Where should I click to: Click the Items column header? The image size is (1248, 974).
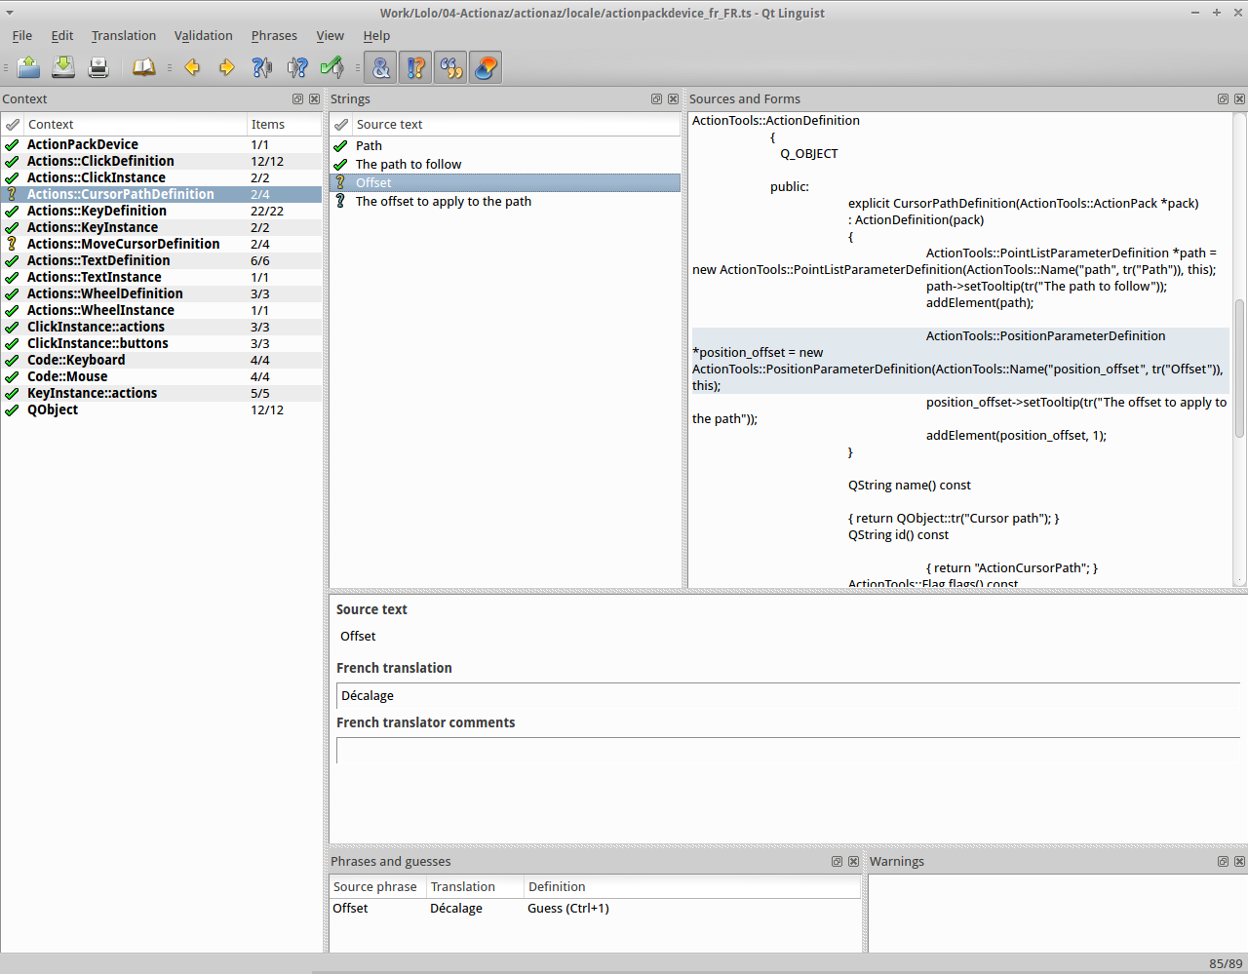[268, 125]
